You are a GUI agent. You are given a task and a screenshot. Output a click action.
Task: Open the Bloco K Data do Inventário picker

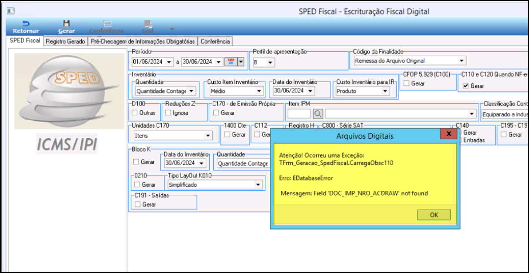201,163
